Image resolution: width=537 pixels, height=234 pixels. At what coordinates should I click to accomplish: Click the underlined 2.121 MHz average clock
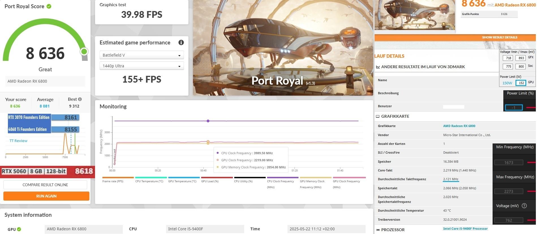[451, 179]
